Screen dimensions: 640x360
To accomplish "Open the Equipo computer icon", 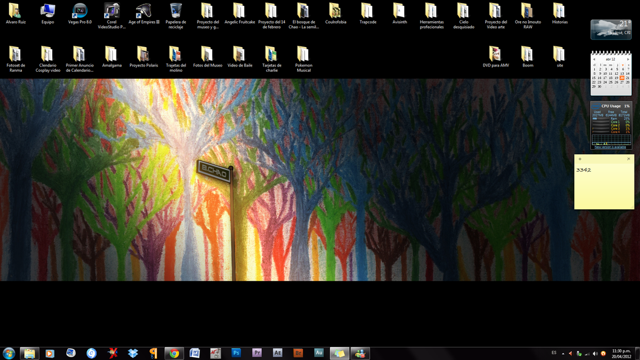I will click(x=48, y=14).
